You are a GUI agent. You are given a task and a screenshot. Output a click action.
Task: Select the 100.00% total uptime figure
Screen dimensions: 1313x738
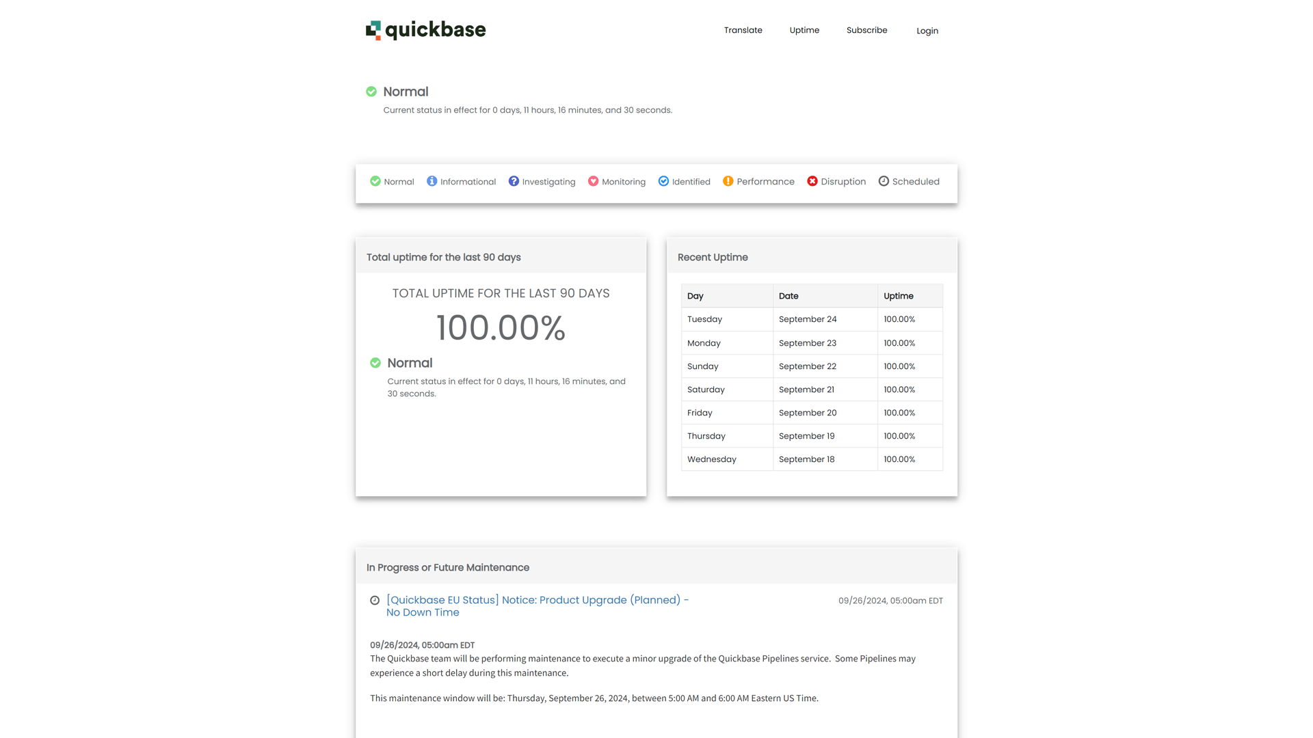(x=501, y=327)
